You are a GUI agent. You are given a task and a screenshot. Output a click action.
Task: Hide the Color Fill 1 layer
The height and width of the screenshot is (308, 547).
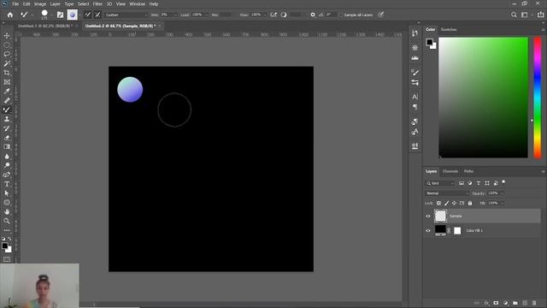428,230
